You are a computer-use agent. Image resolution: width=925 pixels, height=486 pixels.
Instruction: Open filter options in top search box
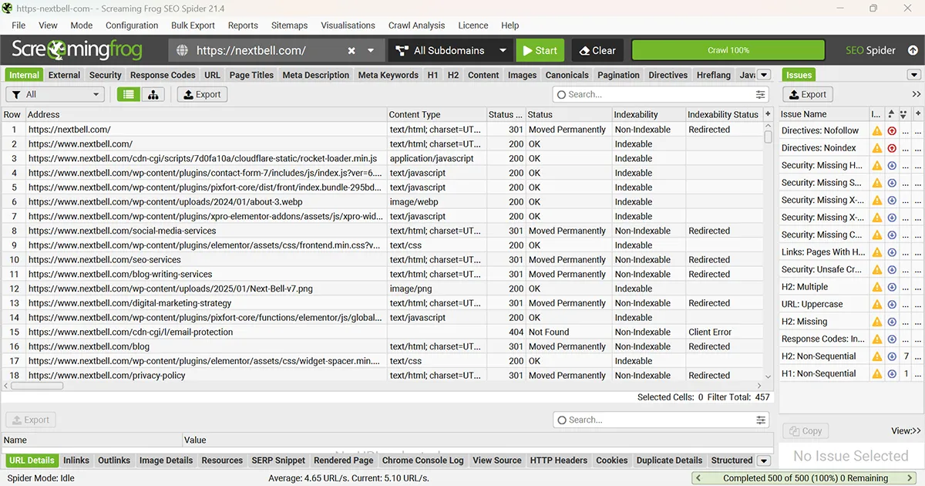pos(761,94)
